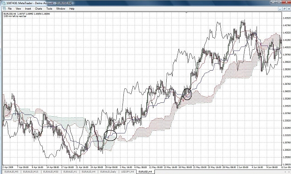Switch to the EURAUD,H1 chart tab
This screenshot has width=291, height=174.
pos(70,172)
